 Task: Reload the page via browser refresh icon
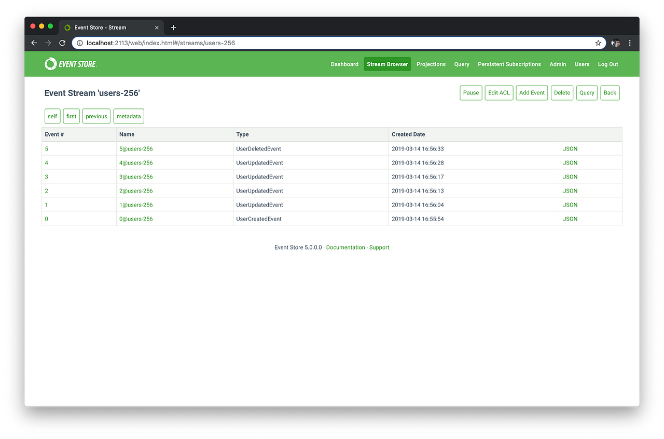click(62, 43)
